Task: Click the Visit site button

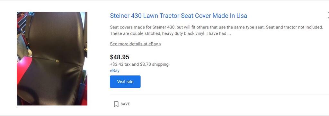Action: point(125,82)
